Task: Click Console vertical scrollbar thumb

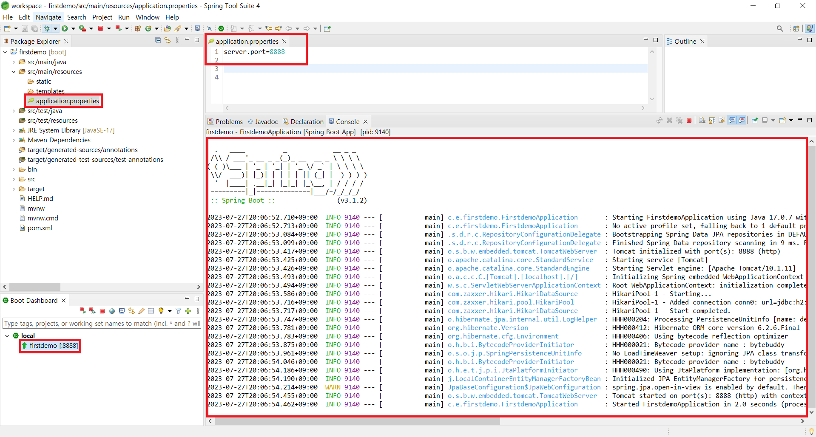Action: pyautogui.click(x=812, y=276)
